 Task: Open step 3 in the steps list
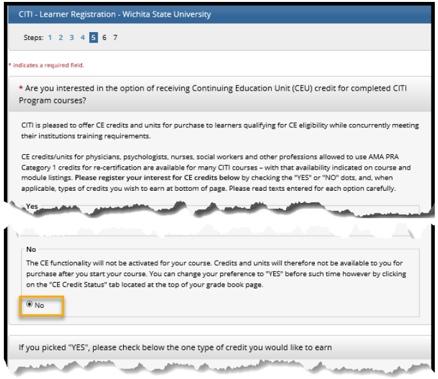click(72, 38)
